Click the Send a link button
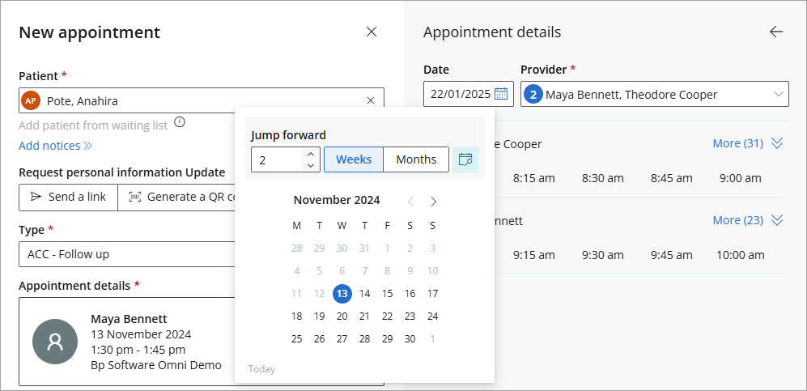The width and height of the screenshot is (807, 391). pos(69,197)
